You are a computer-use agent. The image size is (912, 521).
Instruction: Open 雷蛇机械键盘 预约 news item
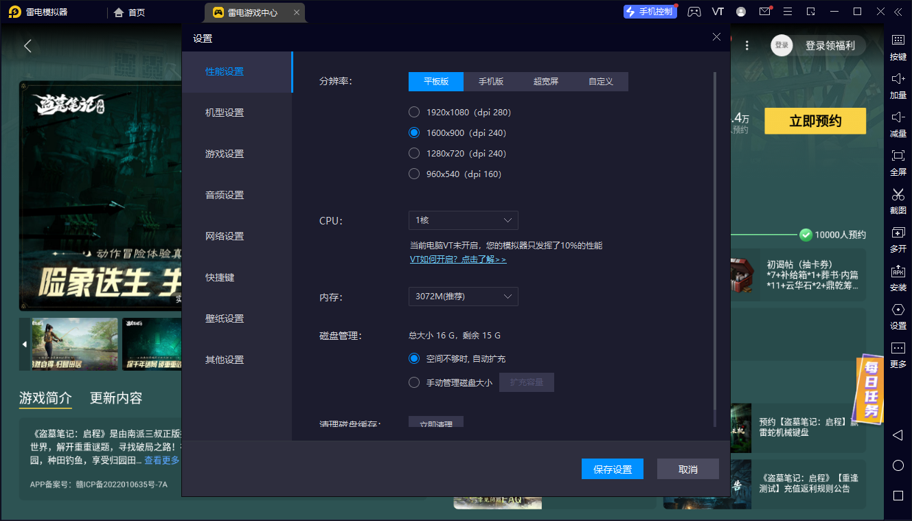click(799, 427)
